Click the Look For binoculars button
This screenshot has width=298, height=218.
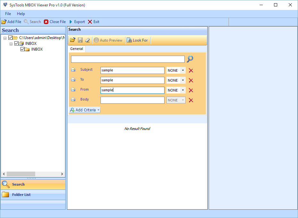(x=137, y=40)
